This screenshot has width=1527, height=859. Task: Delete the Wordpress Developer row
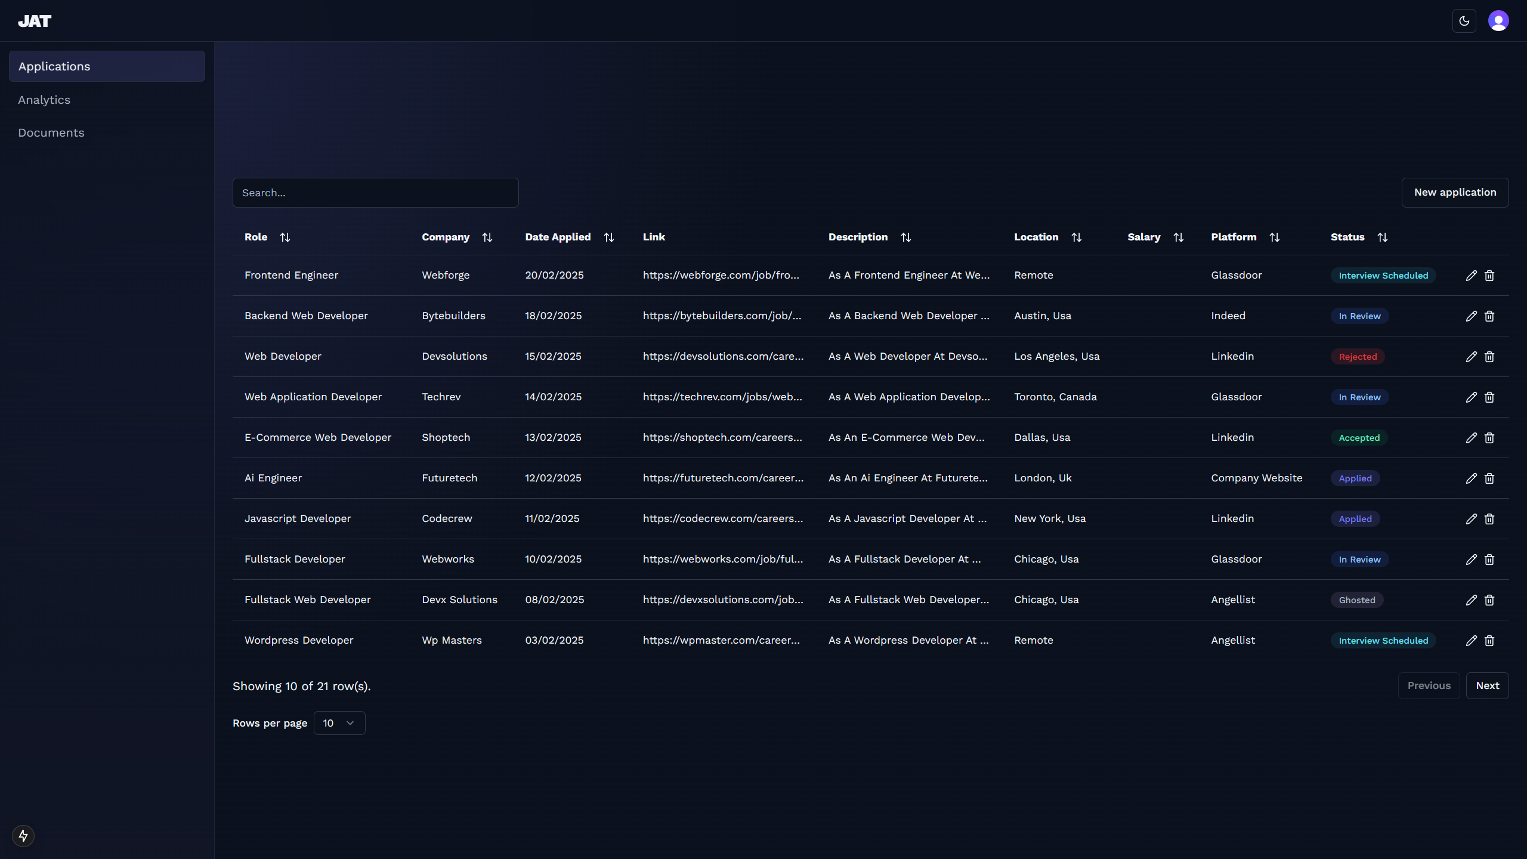(x=1489, y=641)
